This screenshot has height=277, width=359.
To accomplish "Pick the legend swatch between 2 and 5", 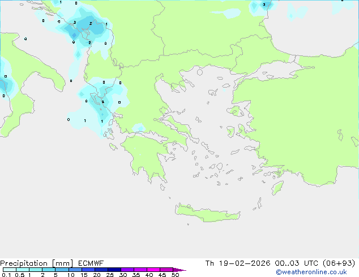I will 49,270.
